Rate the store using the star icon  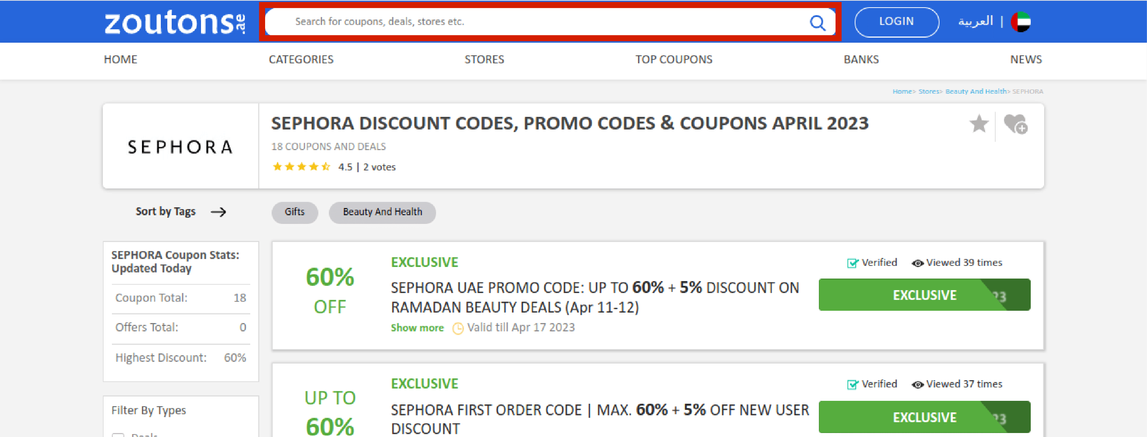coord(980,125)
